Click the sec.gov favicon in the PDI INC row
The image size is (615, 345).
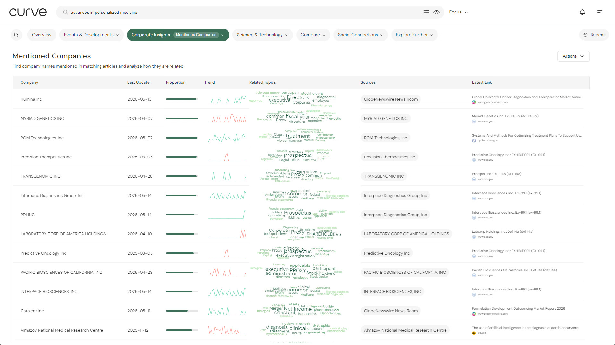click(x=474, y=218)
